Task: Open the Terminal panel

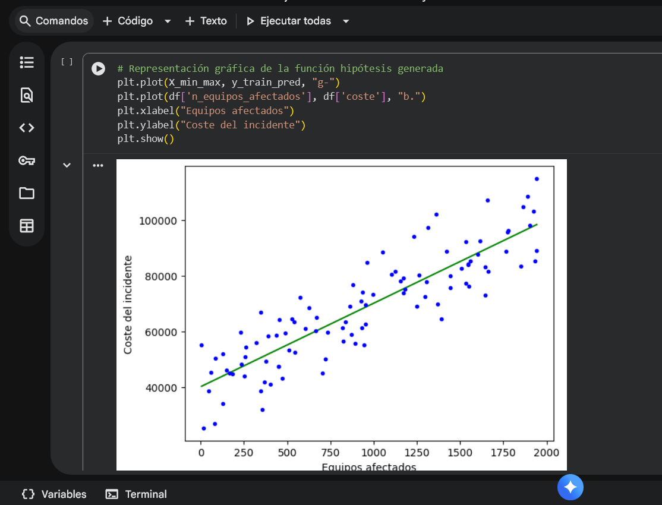Action: pyautogui.click(x=136, y=494)
